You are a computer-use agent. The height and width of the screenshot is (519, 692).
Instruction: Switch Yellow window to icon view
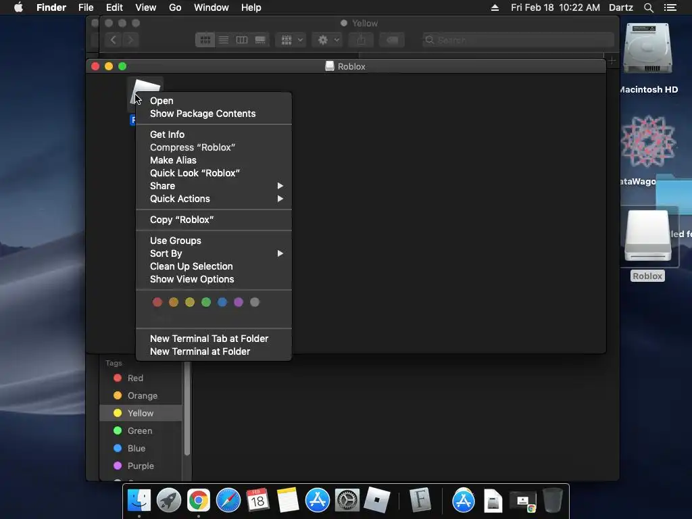205,40
